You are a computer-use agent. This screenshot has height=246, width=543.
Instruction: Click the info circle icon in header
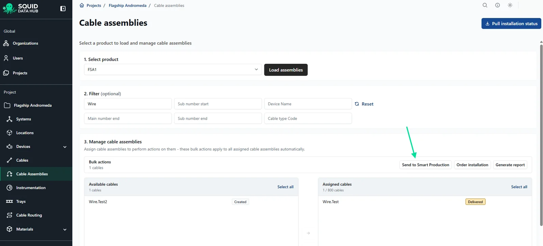[498, 5]
